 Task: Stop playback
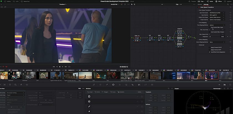(60, 67)
